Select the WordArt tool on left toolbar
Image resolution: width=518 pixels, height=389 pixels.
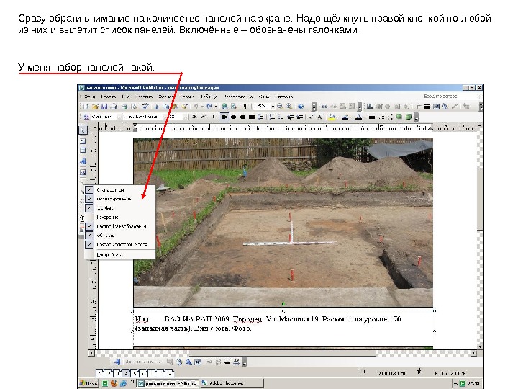83,161
